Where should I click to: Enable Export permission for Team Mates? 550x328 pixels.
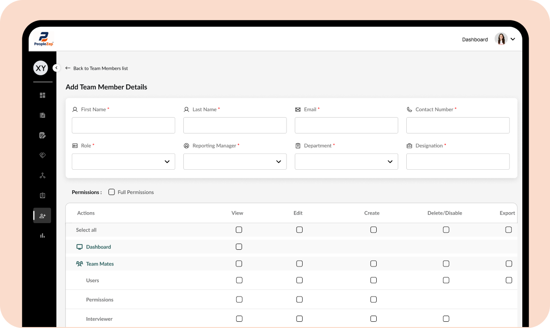pyautogui.click(x=508, y=264)
